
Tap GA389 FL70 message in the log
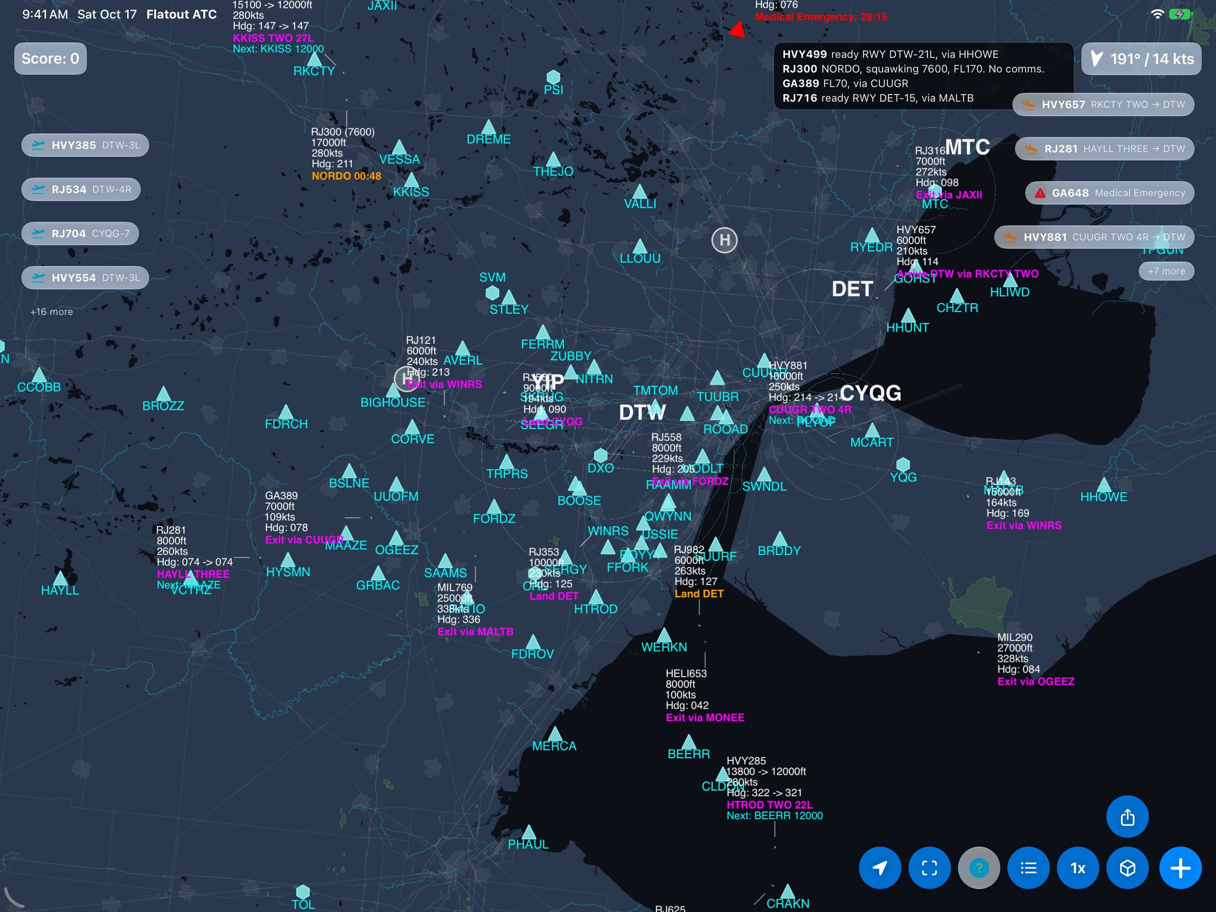845,84
